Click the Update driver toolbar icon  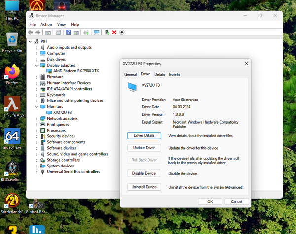coord(107,33)
